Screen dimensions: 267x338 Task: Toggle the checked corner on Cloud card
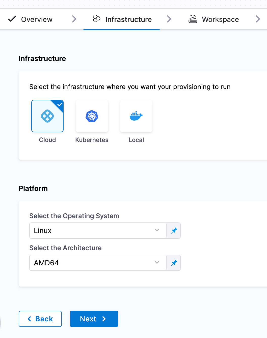(60, 104)
